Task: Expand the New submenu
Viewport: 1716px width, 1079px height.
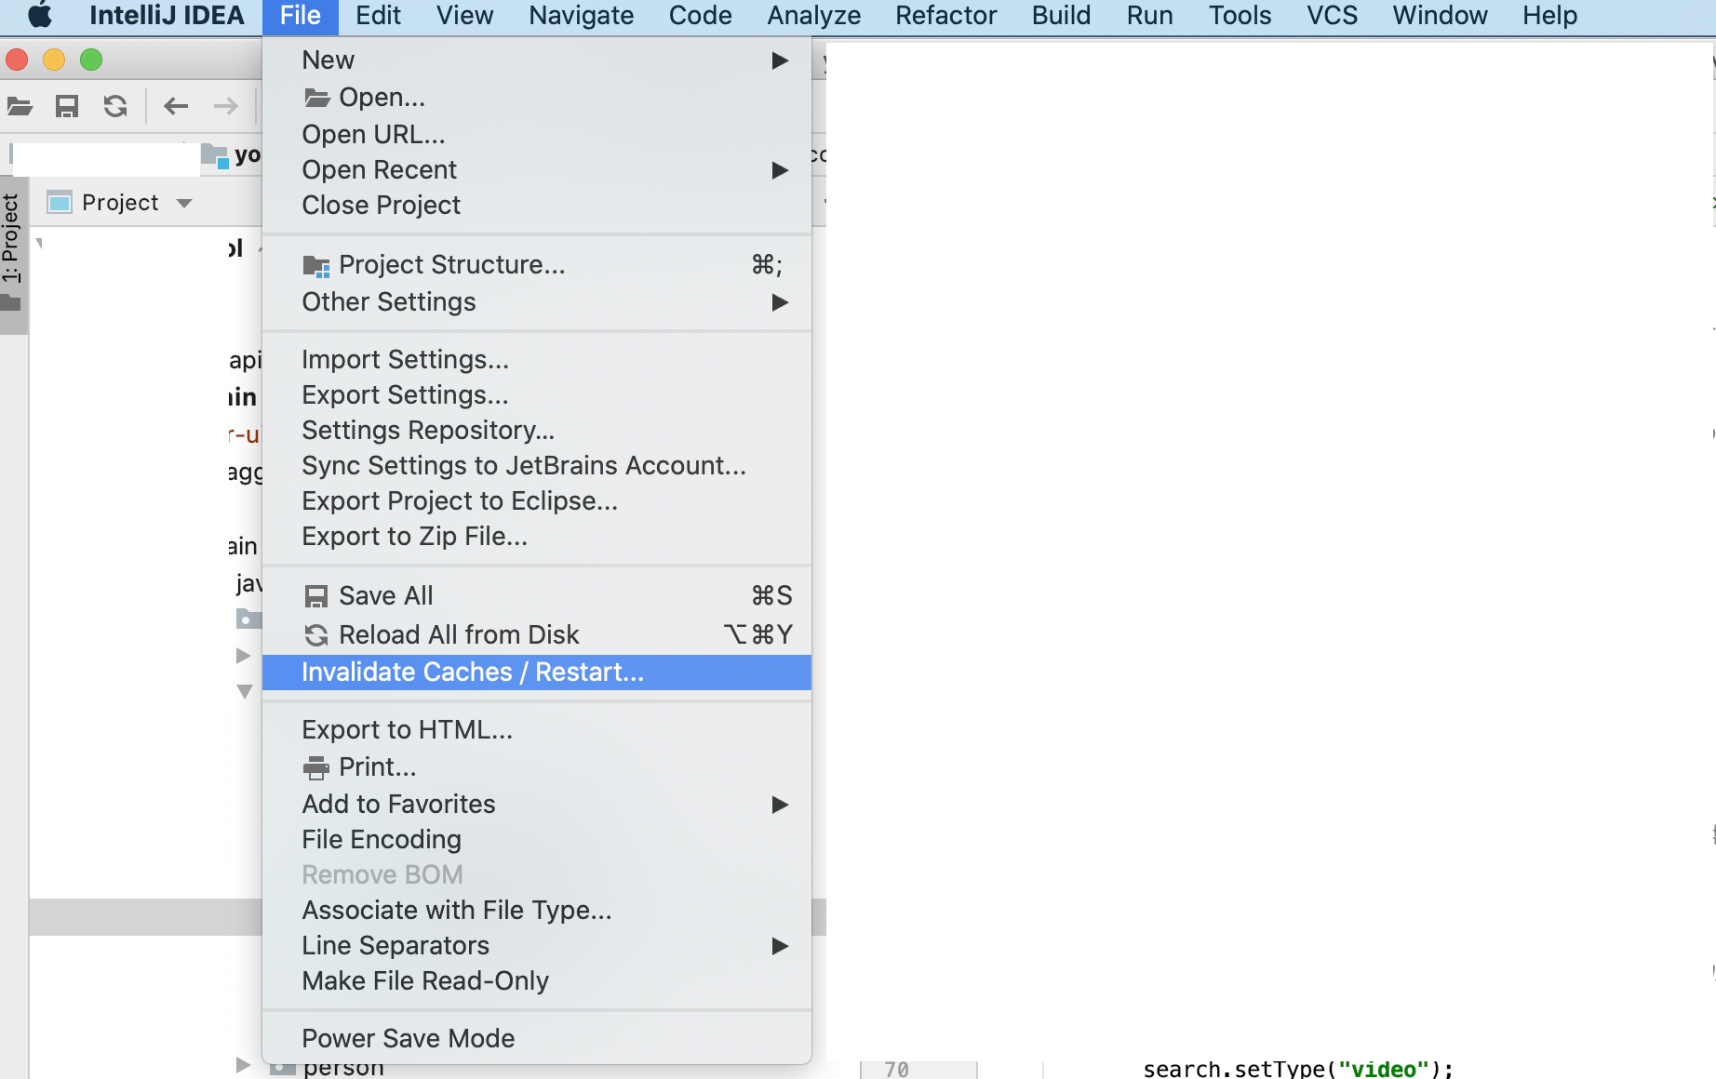Action: click(x=537, y=60)
